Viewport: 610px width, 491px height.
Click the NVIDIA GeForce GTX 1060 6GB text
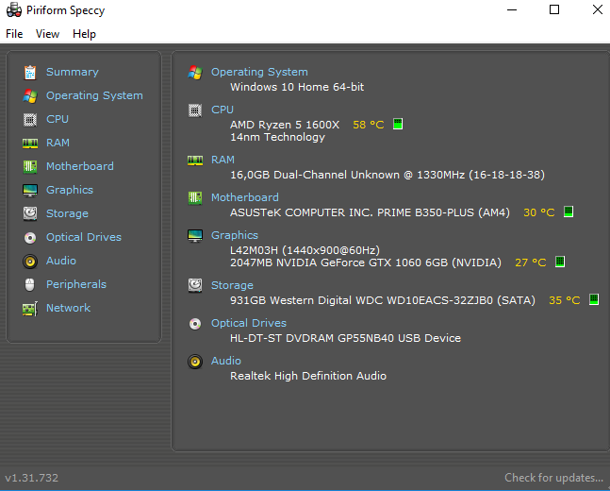tap(366, 262)
